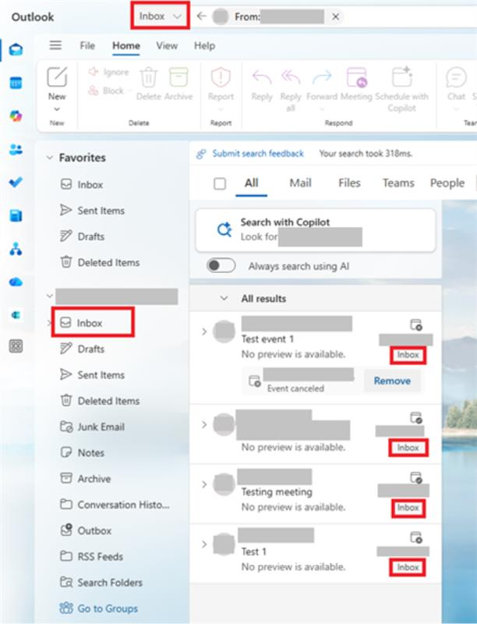Click Remove on the canceled event
477x624 pixels.
click(x=392, y=381)
